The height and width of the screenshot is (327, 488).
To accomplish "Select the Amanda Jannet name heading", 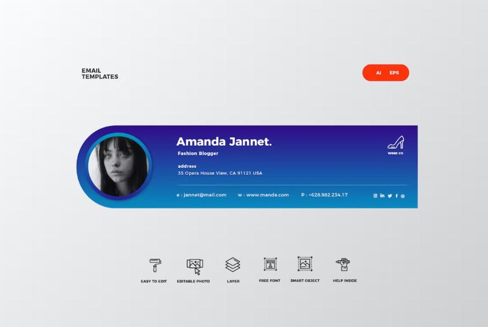I will (224, 142).
